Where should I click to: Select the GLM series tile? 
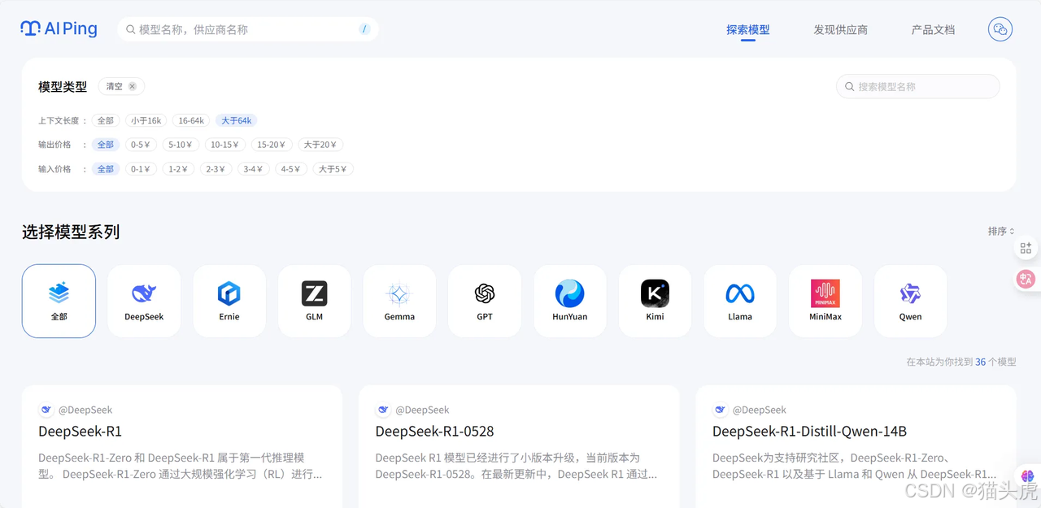(x=314, y=301)
